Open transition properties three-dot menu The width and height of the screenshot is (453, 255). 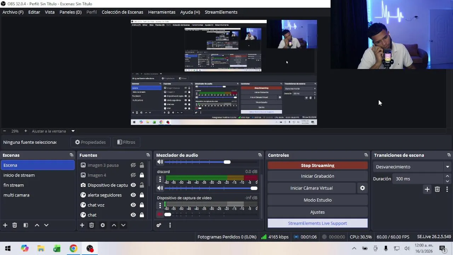(x=447, y=189)
